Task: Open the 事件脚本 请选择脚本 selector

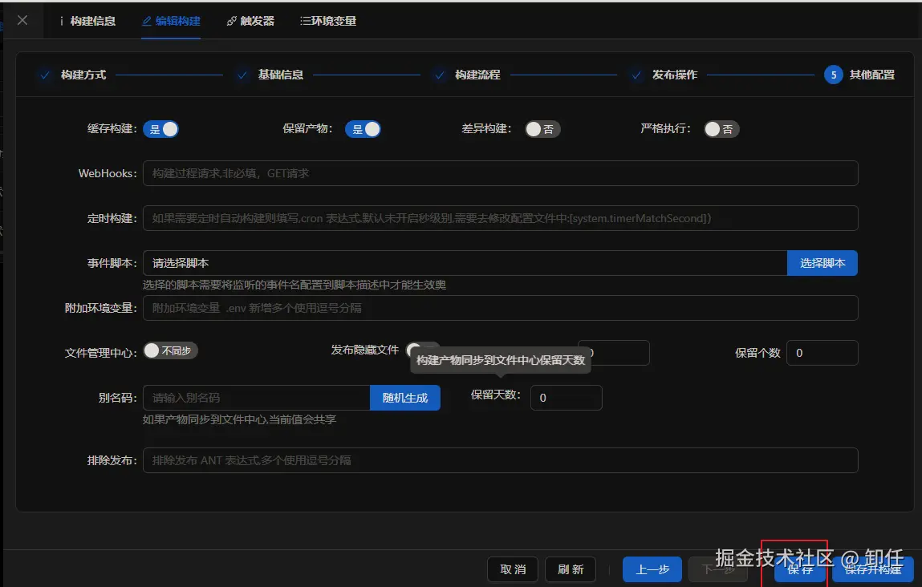Action: point(465,263)
